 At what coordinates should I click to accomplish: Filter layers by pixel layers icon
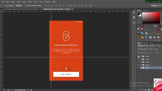[150, 46]
